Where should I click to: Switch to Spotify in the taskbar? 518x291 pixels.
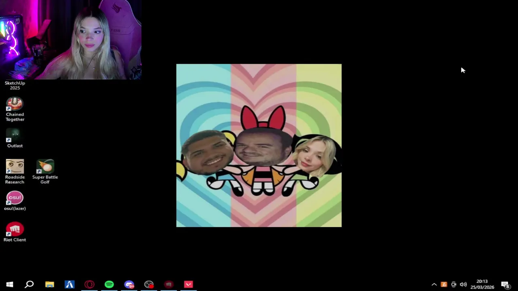(109, 285)
